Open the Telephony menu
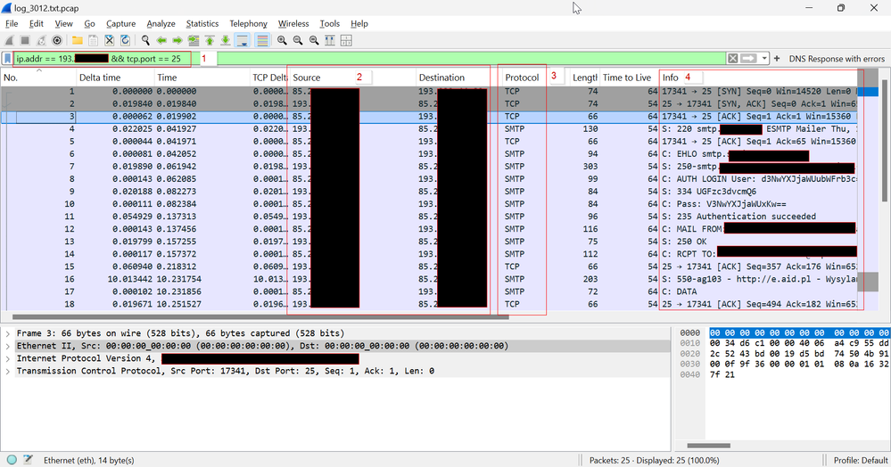891x467 pixels. click(x=248, y=23)
